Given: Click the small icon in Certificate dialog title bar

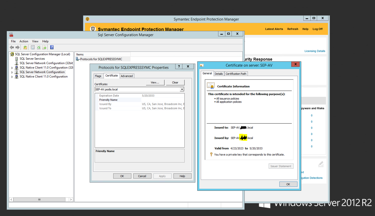Looking at the screenshot, I should [202, 65].
